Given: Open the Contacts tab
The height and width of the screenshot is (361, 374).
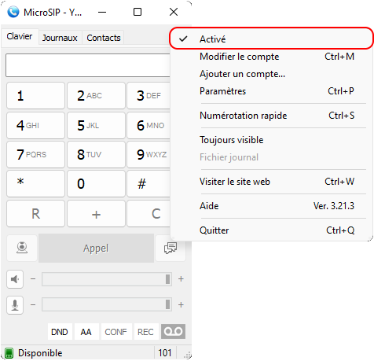Looking at the screenshot, I should (104, 38).
